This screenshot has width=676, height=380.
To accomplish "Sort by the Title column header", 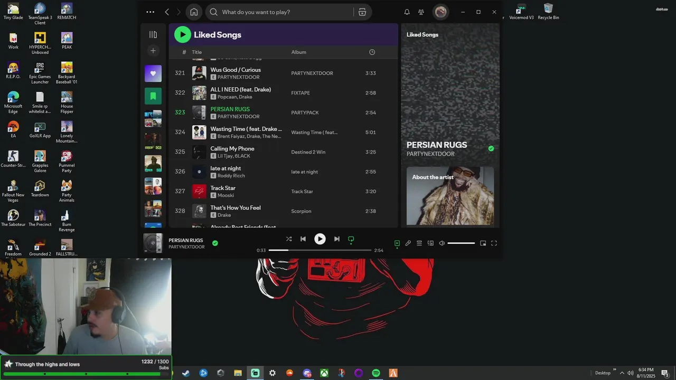I will click(197, 52).
